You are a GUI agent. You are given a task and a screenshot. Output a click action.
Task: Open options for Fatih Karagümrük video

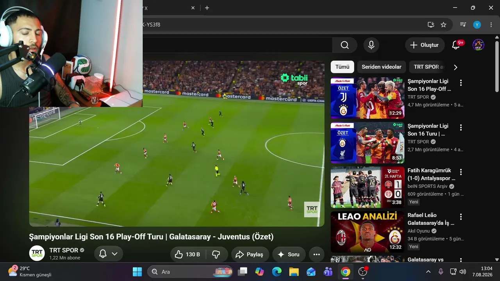click(x=461, y=172)
